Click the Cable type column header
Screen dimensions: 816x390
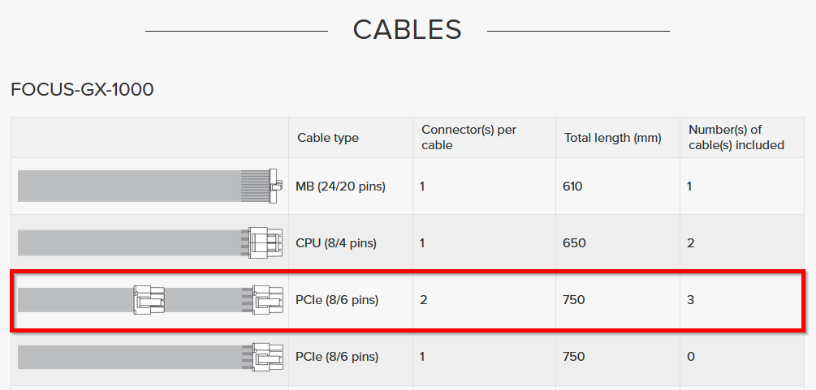[328, 138]
